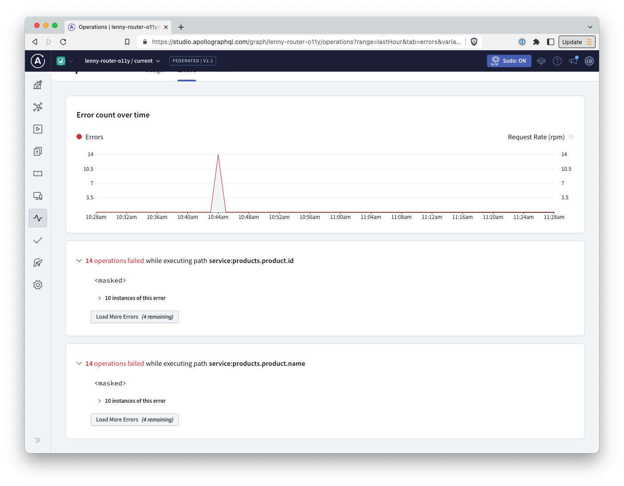
Task: Open the organization dropdown arrow beside the avatar
Action: pyautogui.click(x=71, y=61)
